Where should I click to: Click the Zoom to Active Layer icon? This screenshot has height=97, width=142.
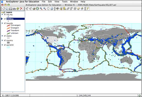(34, 9)
